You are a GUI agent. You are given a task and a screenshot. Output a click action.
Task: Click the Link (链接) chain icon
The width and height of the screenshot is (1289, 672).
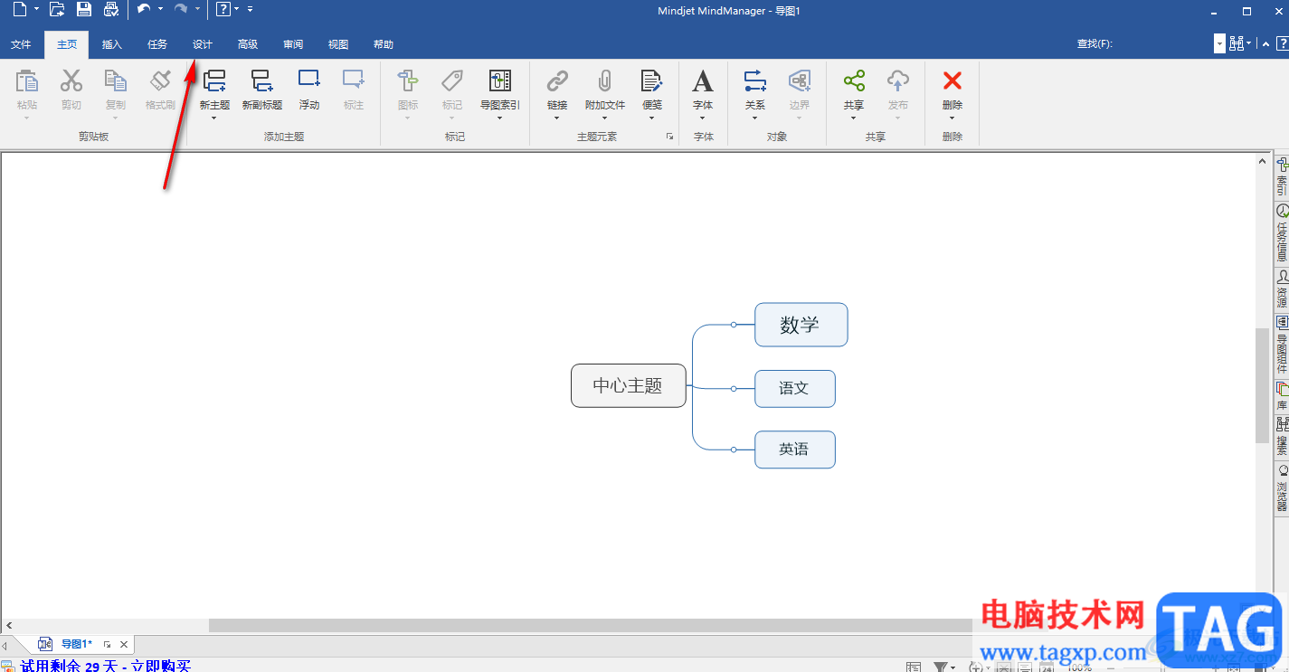coord(557,81)
